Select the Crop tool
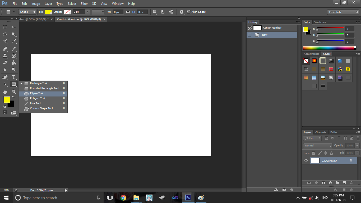The image size is (361, 203). tap(5, 41)
